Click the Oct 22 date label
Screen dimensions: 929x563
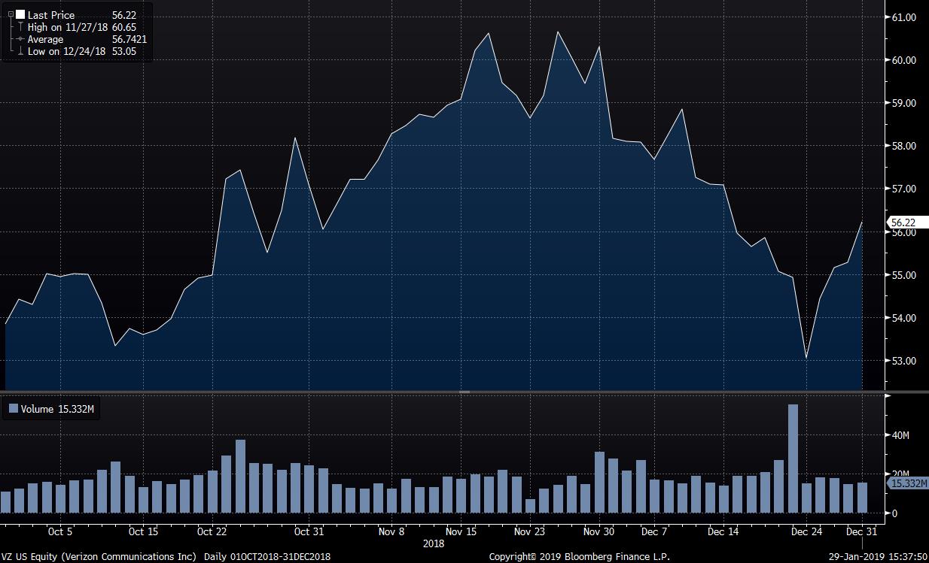[212, 531]
